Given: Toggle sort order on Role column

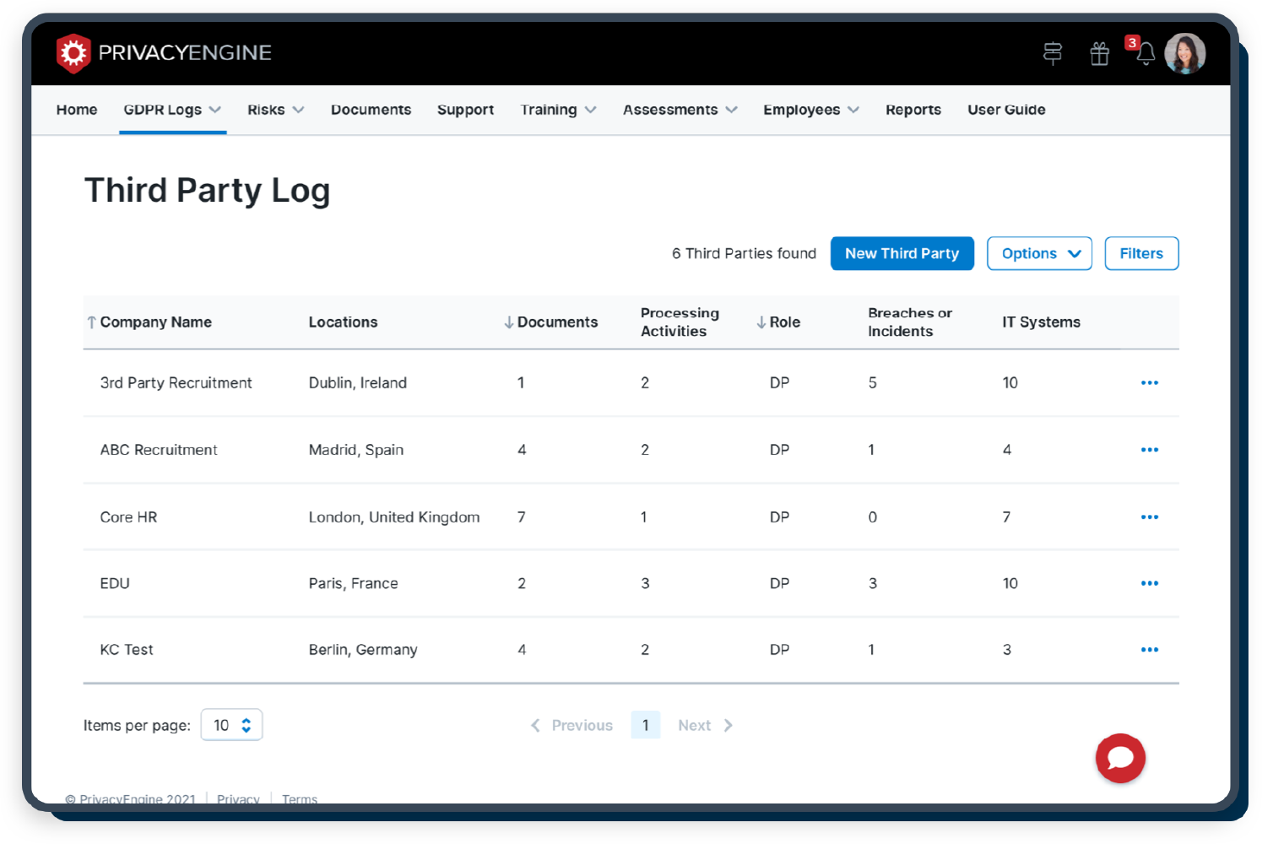Looking at the screenshot, I should [761, 322].
